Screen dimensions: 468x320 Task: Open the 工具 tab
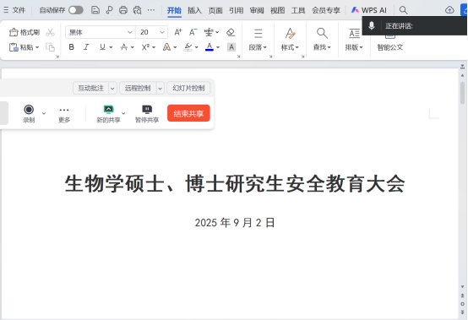click(x=298, y=10)
